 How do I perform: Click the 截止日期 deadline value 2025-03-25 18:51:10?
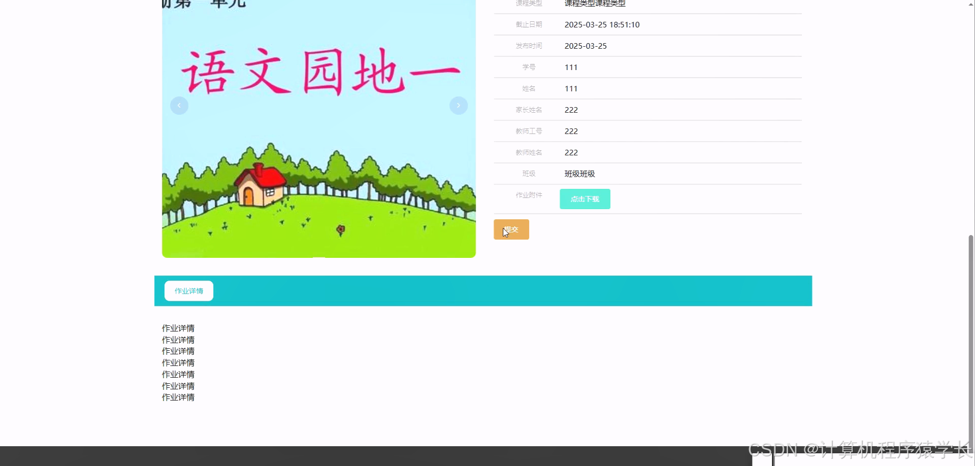(602, 24)
